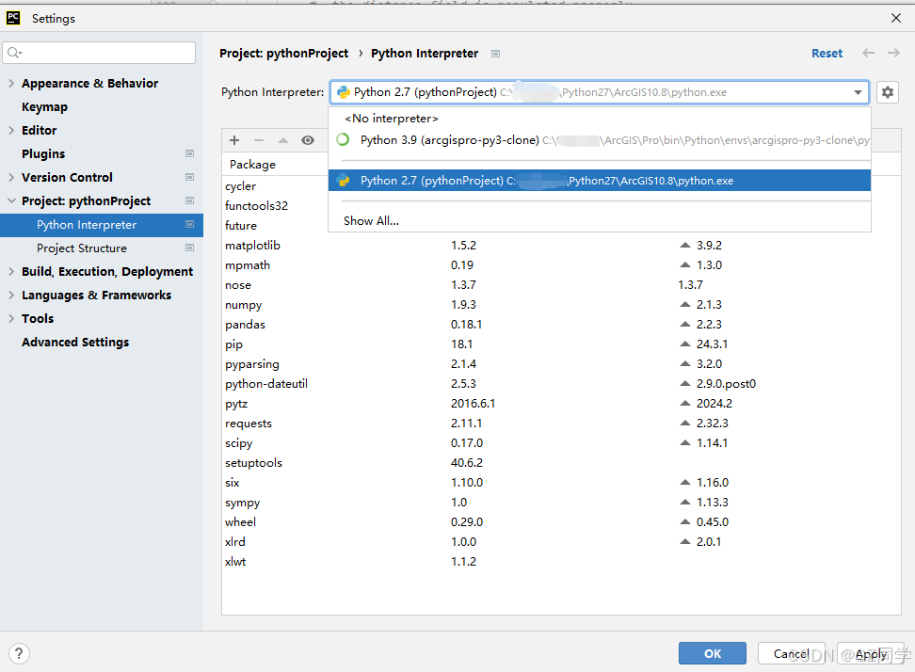Screen dimensions: 915x672
Task: Select the pandas package row
Action: pyautogui.click(x=561, y=325)
